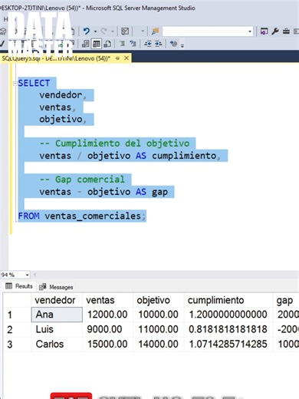Switch to the Results tab

pyautogui.click(x=19, y=286)
